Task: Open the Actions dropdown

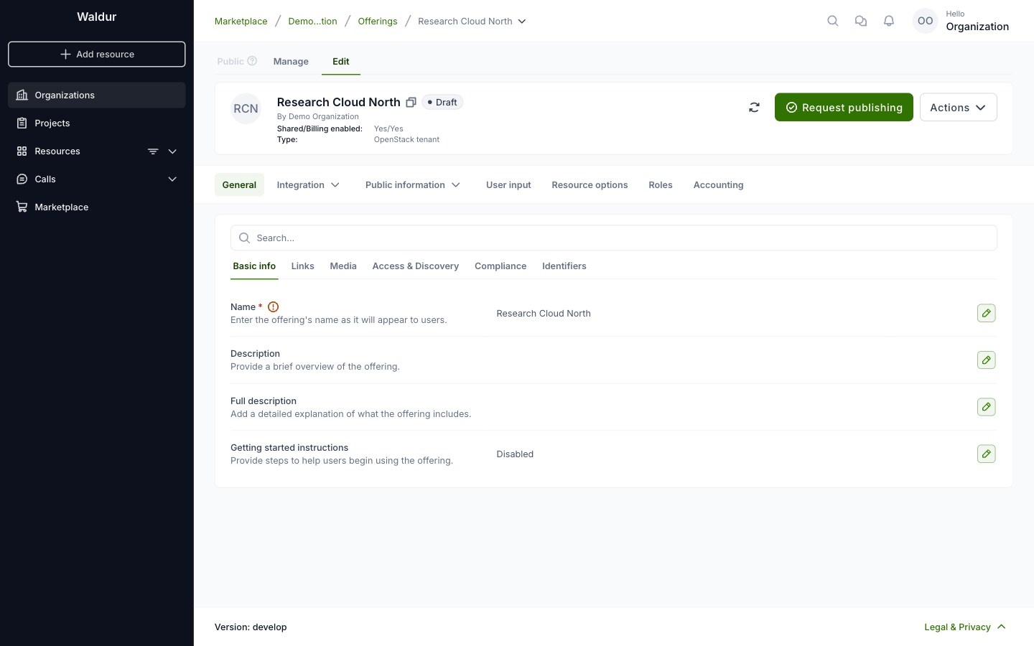Action: 958,107
